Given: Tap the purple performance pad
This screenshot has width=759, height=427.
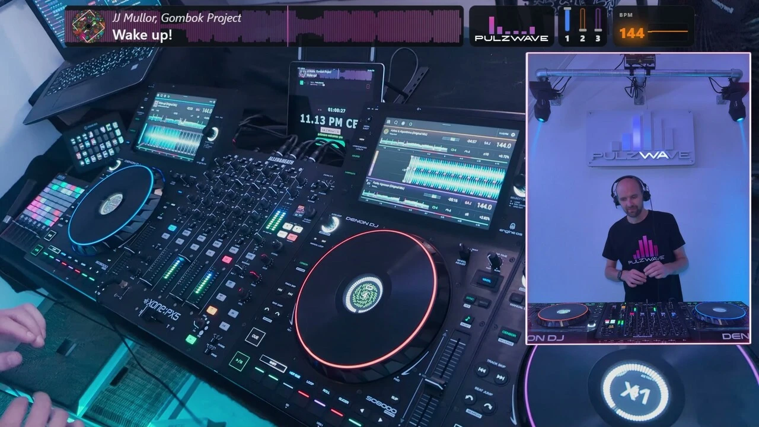Looking at the screenshot, I should point(320,404).
